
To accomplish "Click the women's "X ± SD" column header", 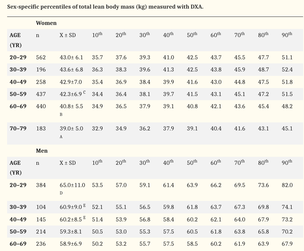I will coord(68,35).
